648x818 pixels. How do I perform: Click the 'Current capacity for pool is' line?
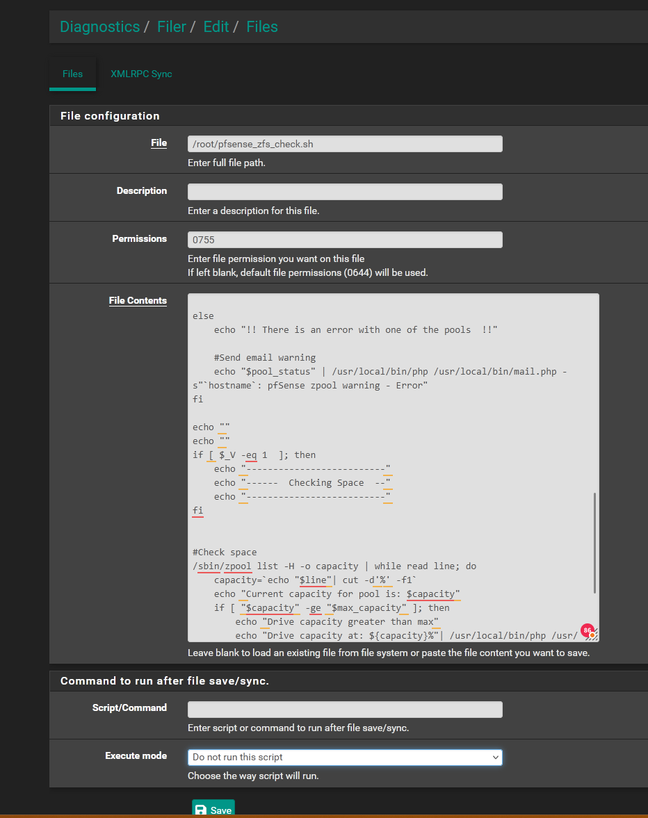point(337,594)
